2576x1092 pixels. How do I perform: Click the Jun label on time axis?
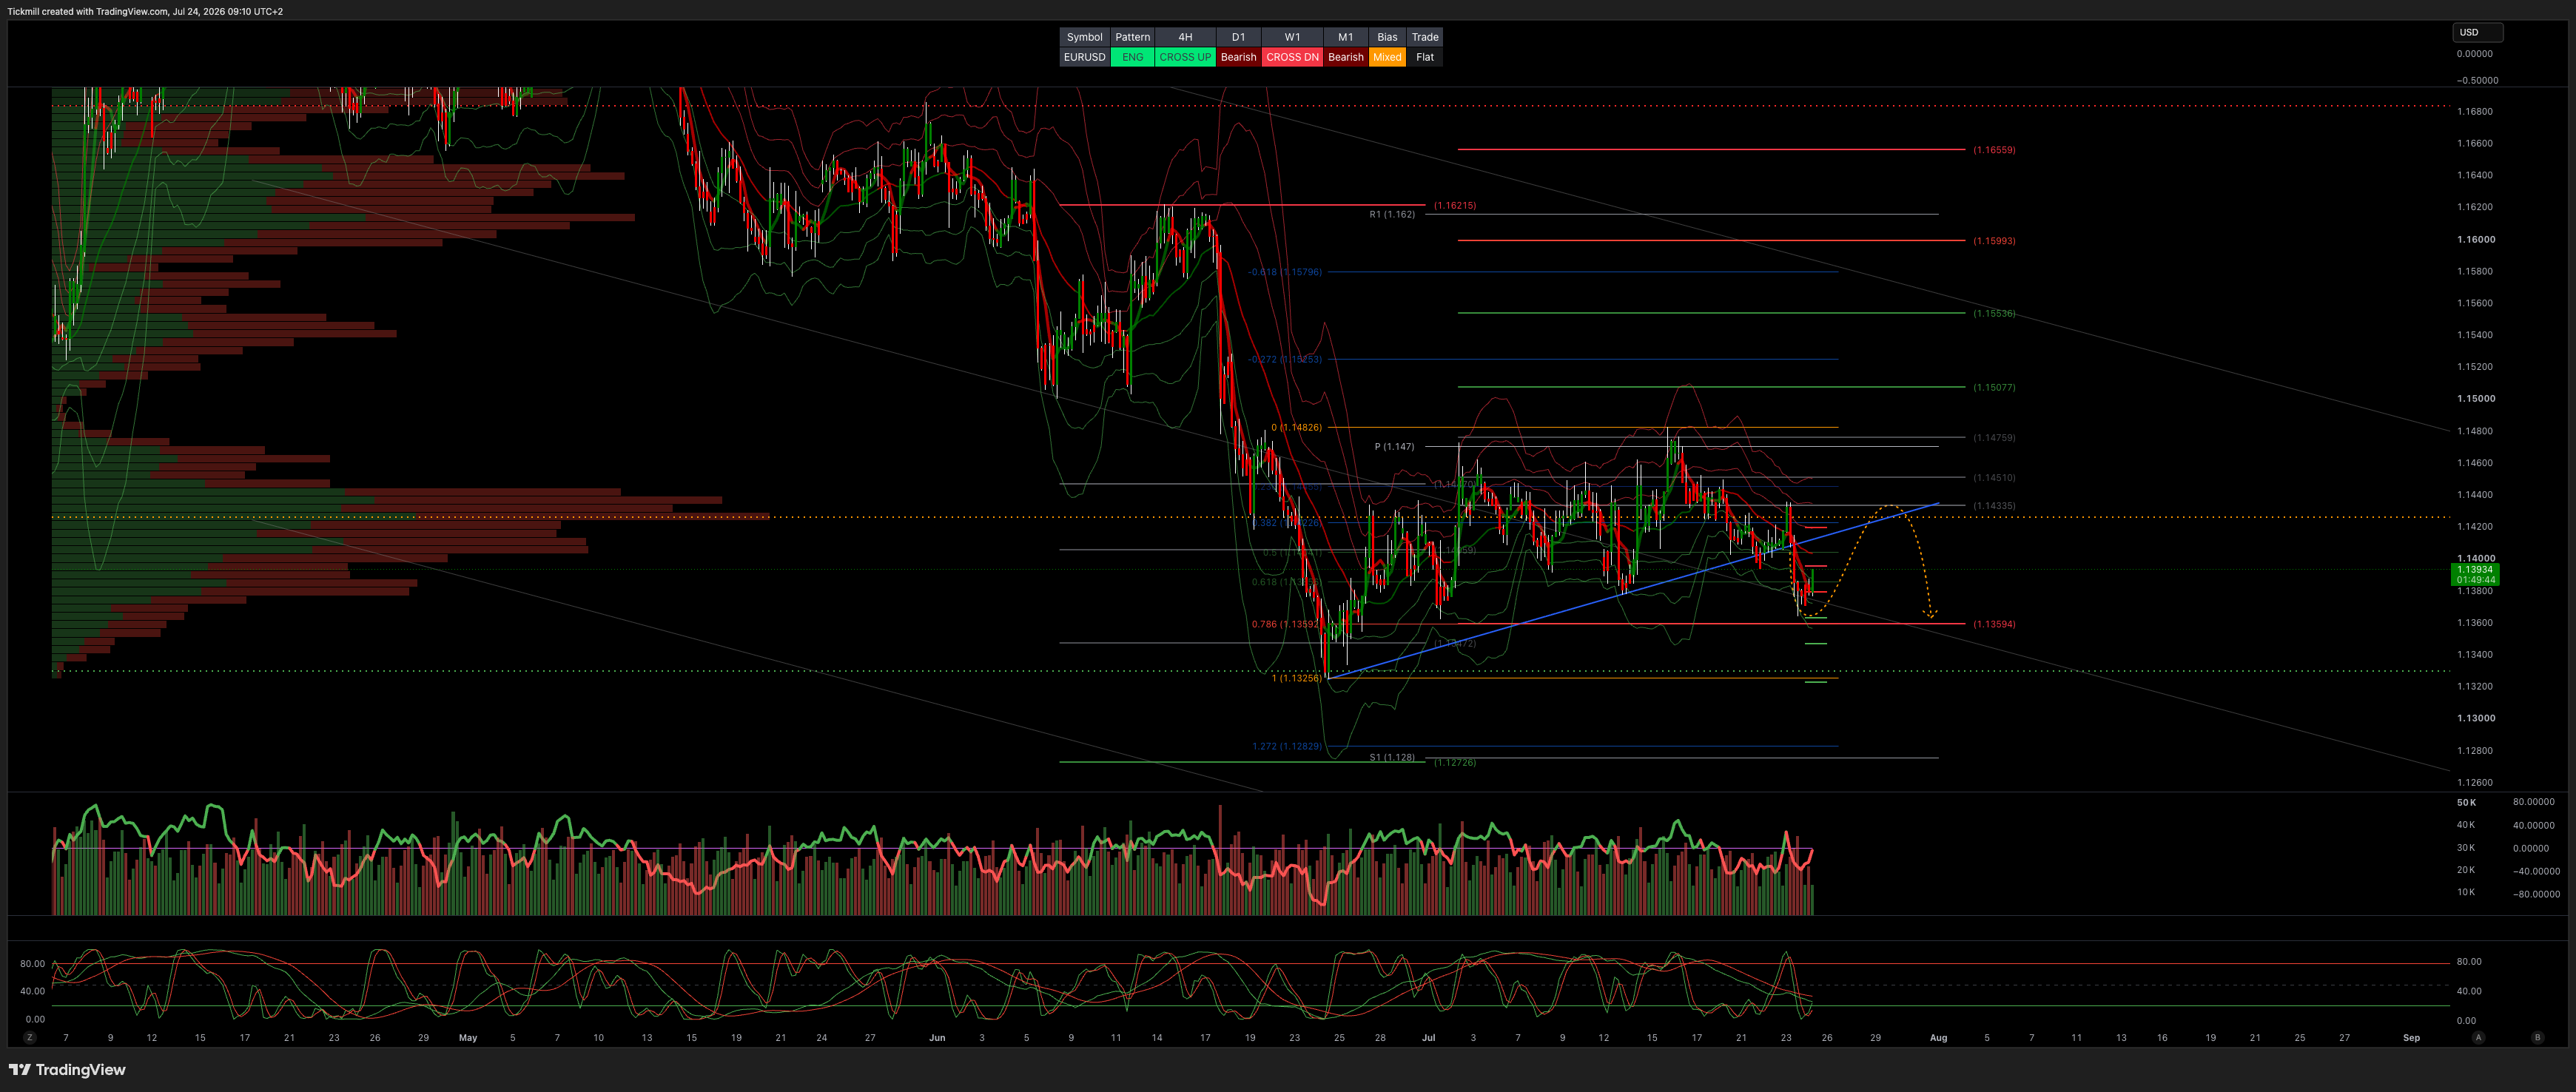[x=937, y=1038]
